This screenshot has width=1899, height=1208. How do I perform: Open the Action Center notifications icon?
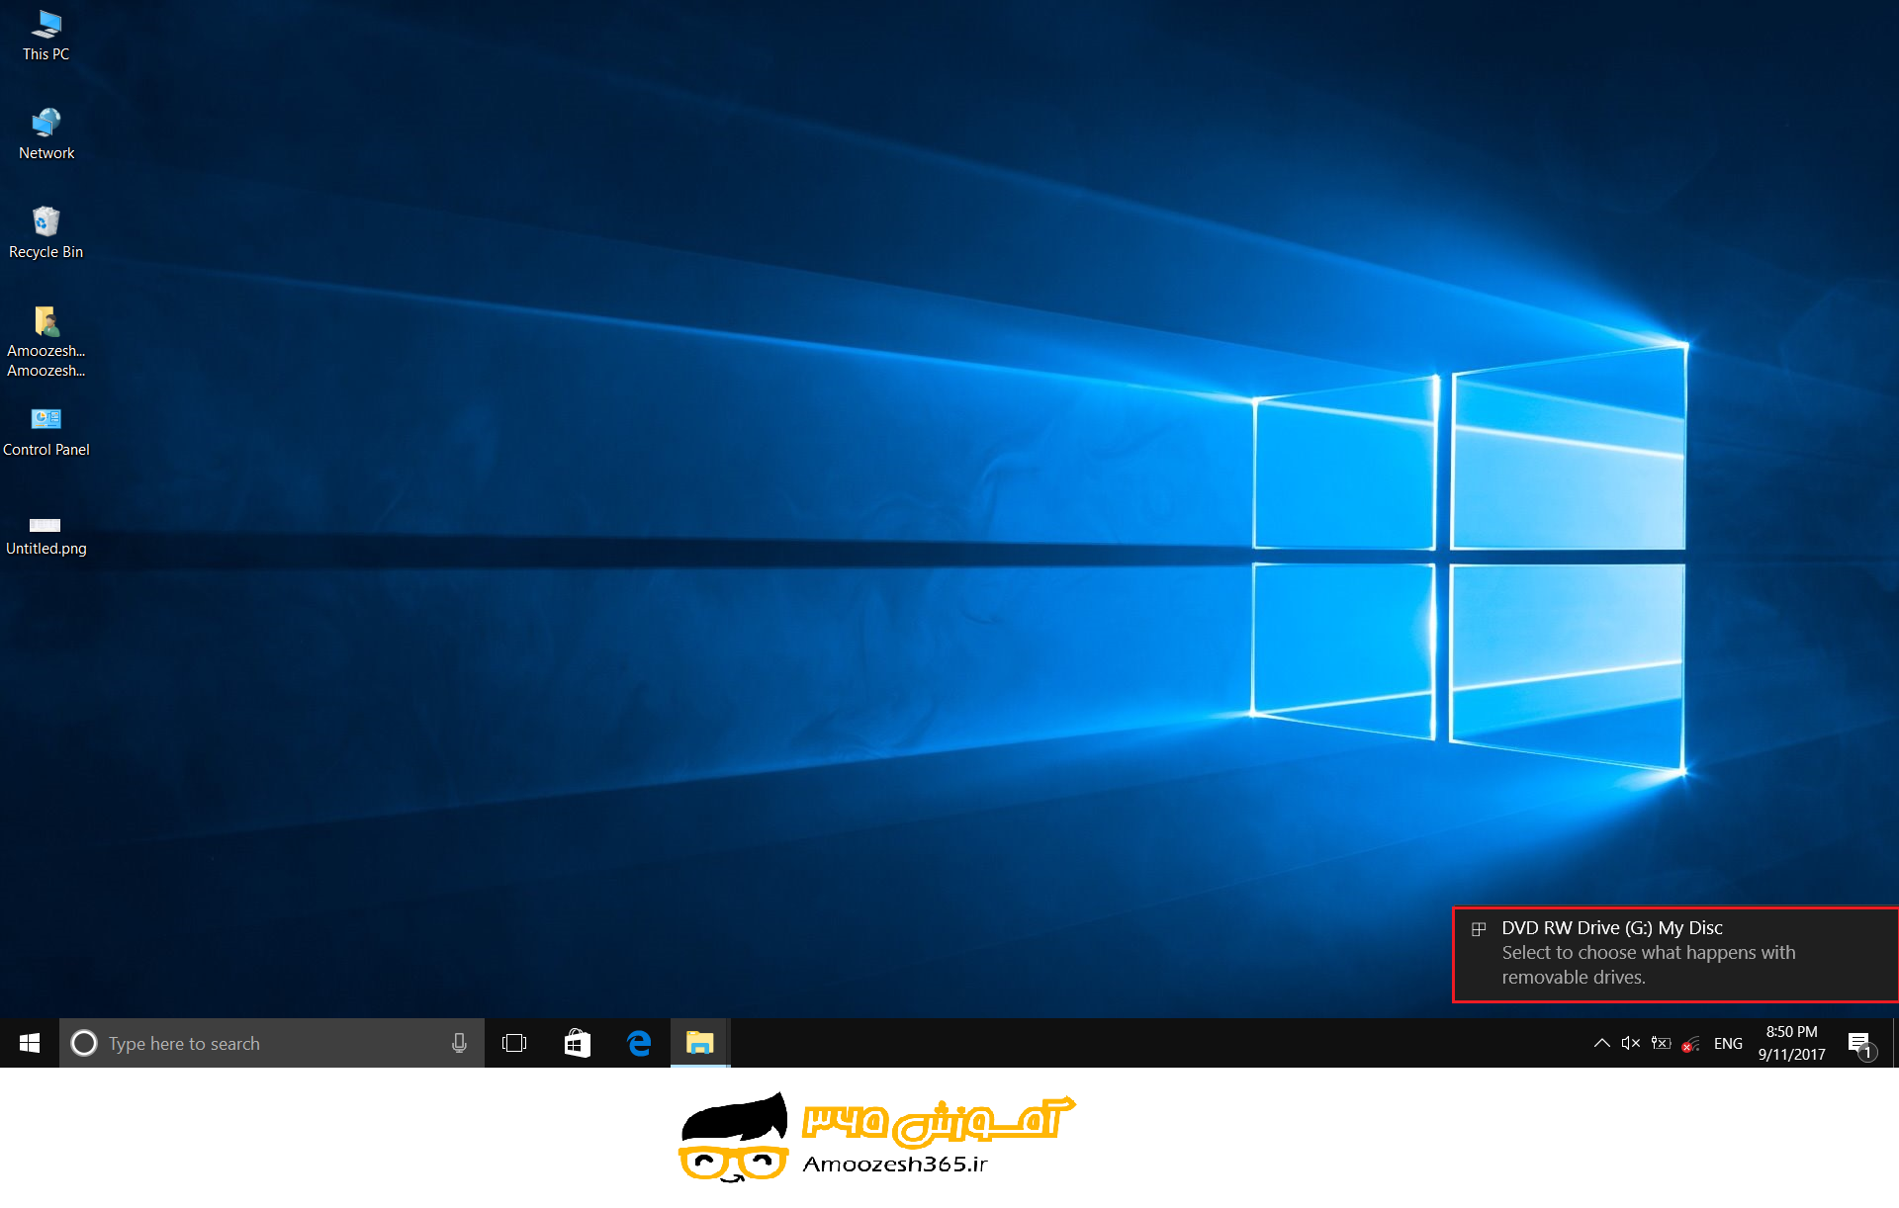click(1860, 1044)
